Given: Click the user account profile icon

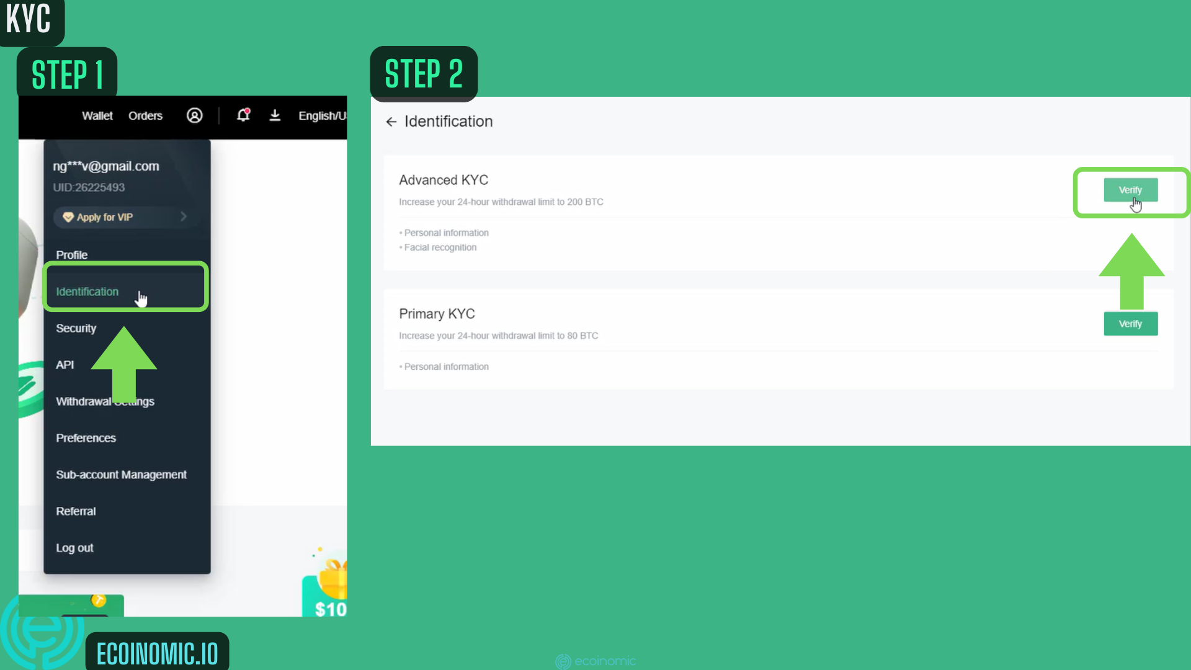Looking at the screenshot, I should pyautogui.click(x=194, y=115).
